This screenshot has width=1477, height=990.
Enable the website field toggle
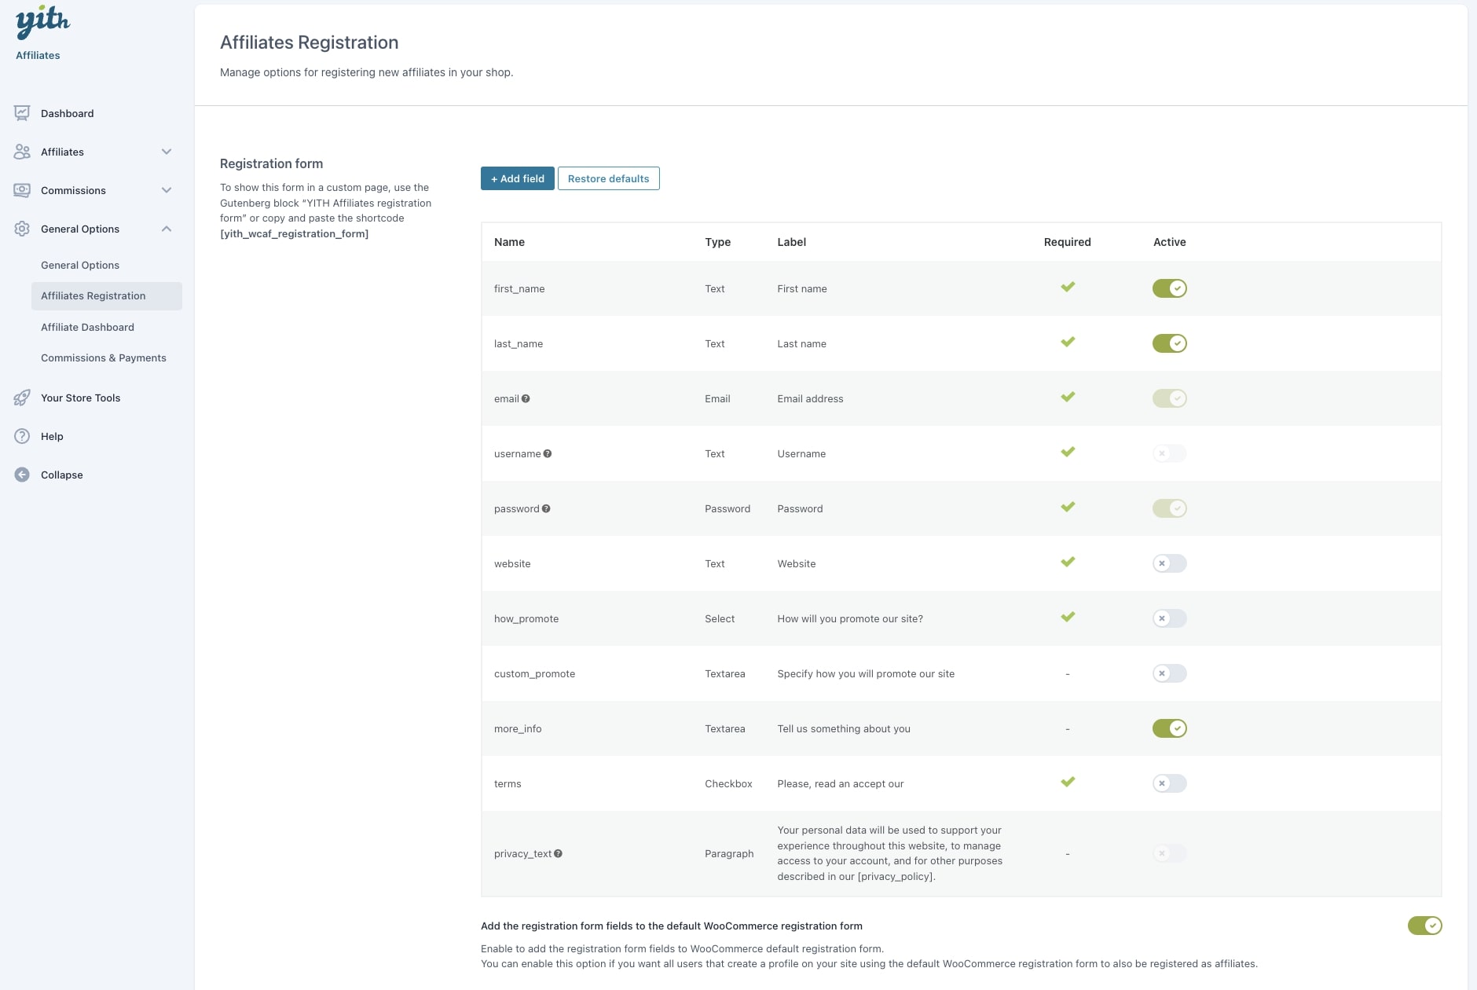tap(1169, 563)
